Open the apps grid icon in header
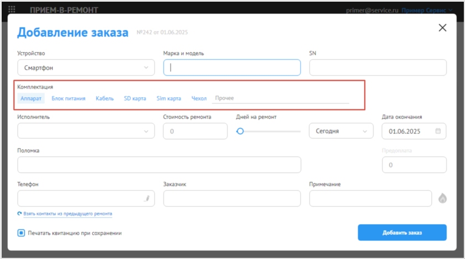 click(12, 9)
